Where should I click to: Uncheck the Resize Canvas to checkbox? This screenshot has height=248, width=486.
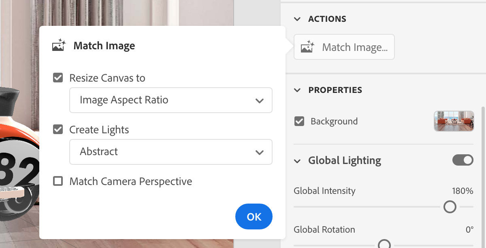[x=58, y=78]
